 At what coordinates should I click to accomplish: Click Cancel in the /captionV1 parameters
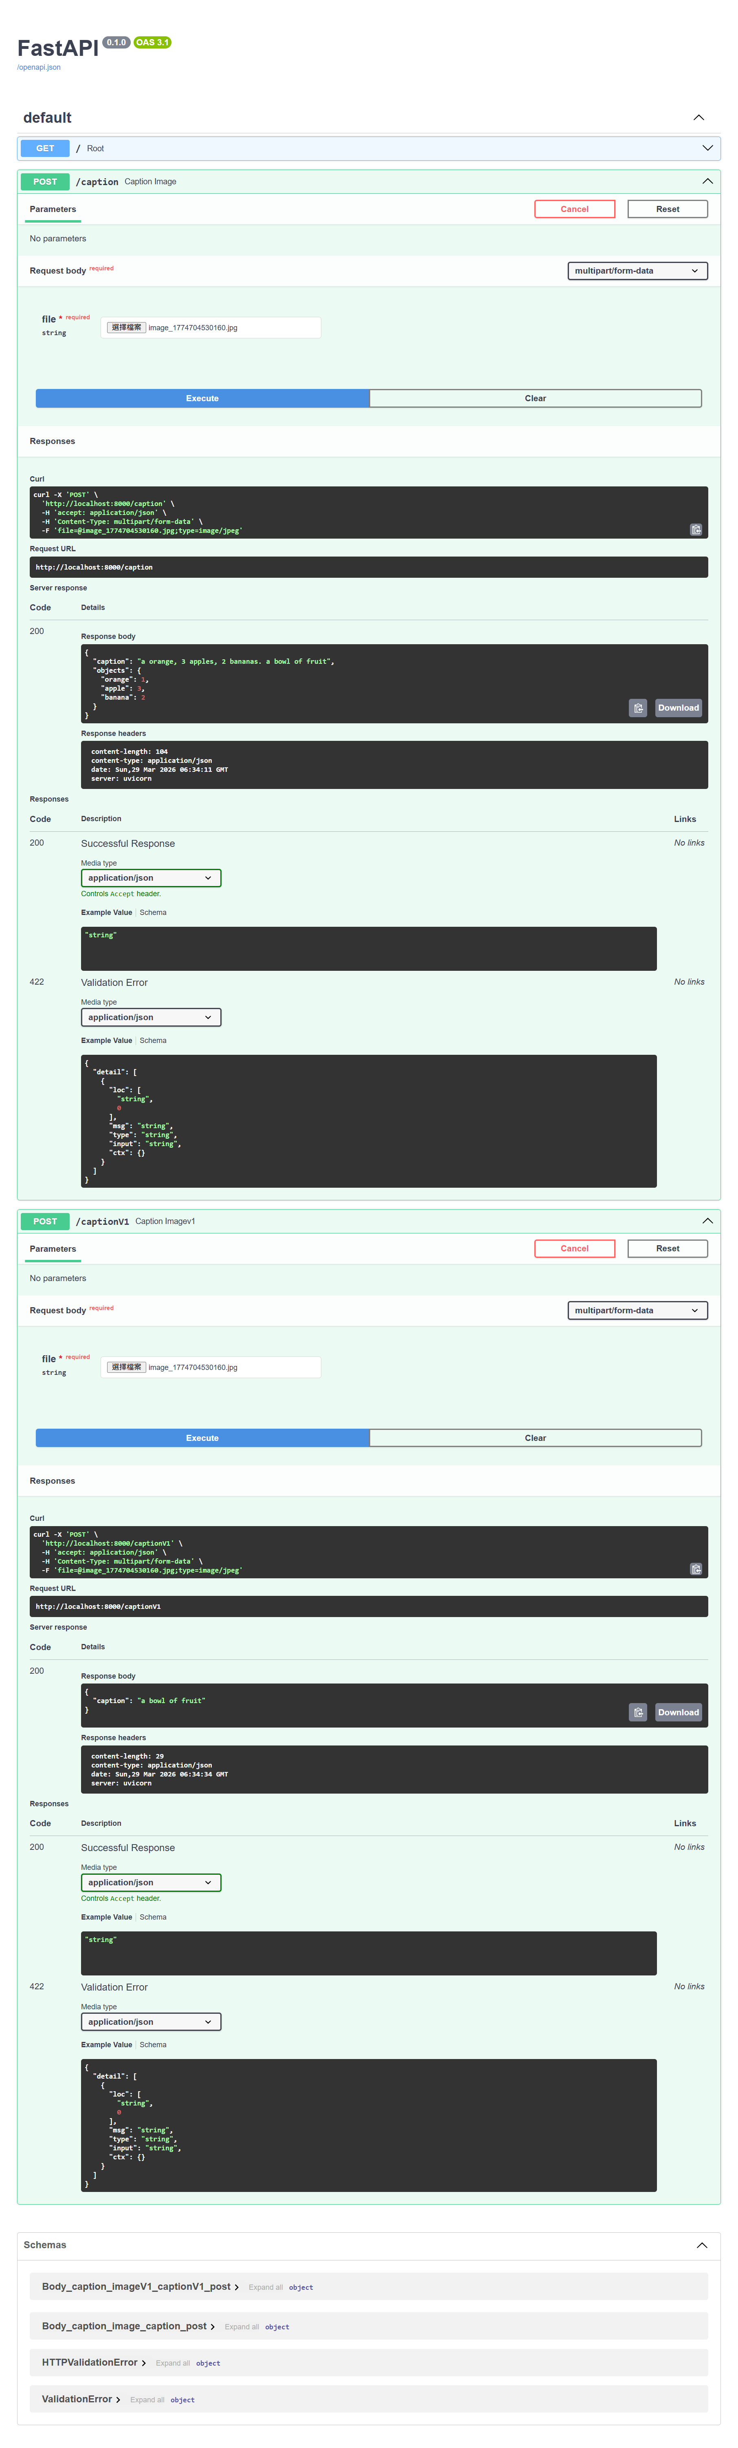click(x=574, y=1249)
